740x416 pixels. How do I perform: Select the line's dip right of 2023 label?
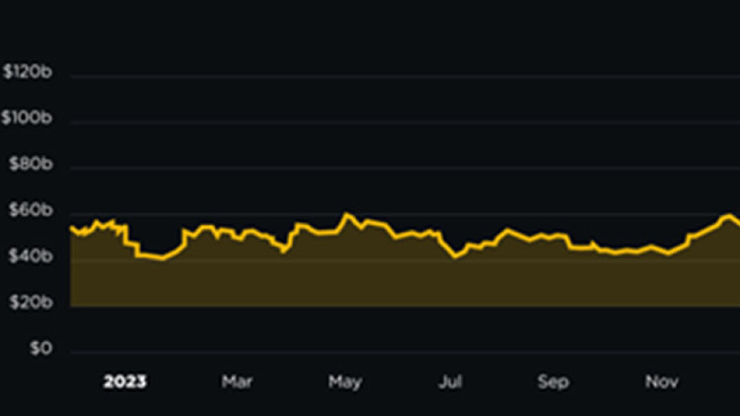pos(162,259)
